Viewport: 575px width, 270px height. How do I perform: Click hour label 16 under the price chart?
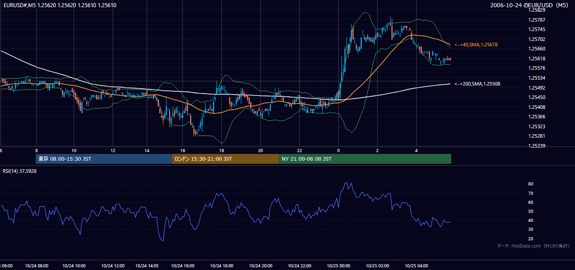[x=182, y=151]
